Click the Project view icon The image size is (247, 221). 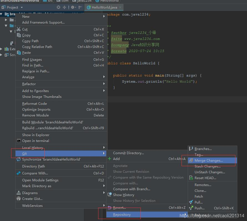coord(4,7)
